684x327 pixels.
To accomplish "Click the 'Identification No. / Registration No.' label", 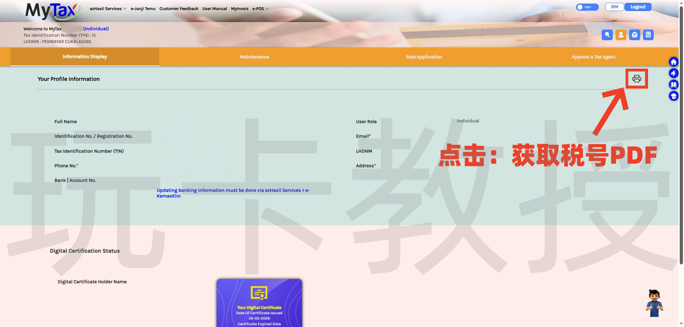I will pos(93,136).
